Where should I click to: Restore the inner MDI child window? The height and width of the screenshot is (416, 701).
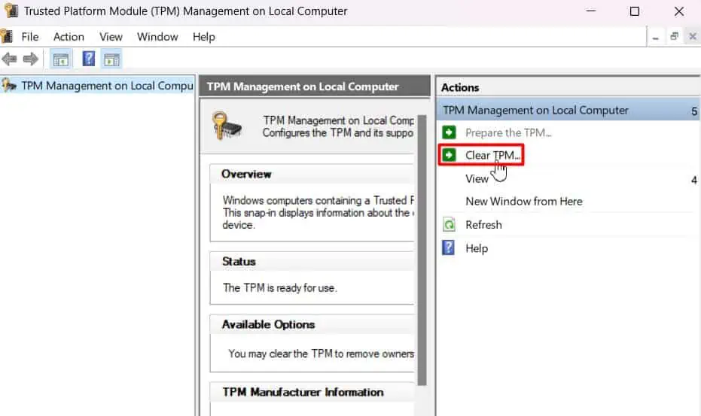coord(674,36)
